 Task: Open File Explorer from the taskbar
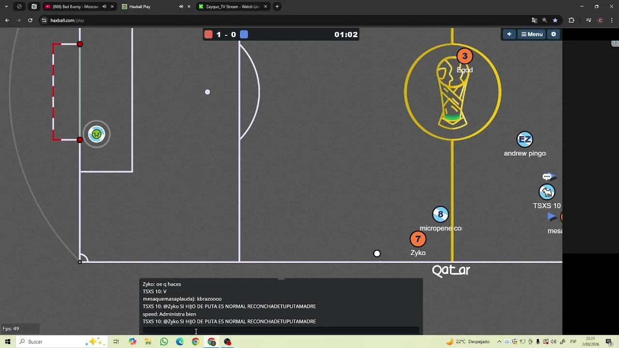pyautogui.click(x=148, y=342)
